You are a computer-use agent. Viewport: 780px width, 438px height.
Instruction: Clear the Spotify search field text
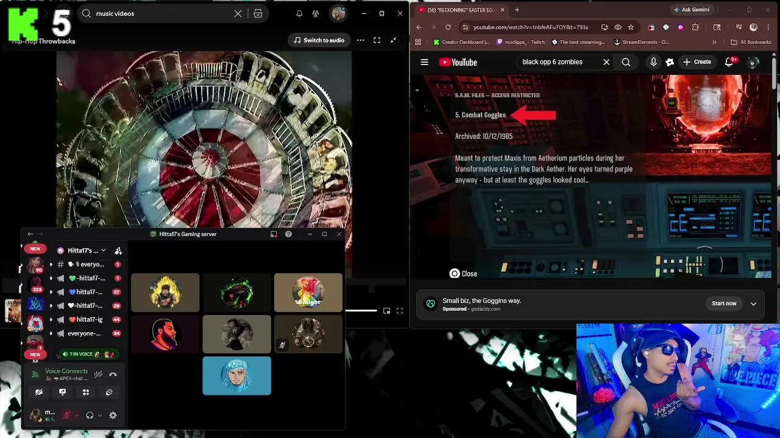(x=238, y=13)
